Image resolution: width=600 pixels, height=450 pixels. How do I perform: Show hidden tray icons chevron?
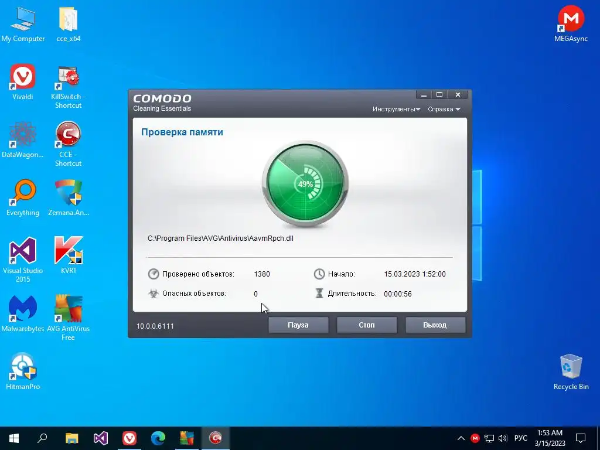click(x=461, y=438)
